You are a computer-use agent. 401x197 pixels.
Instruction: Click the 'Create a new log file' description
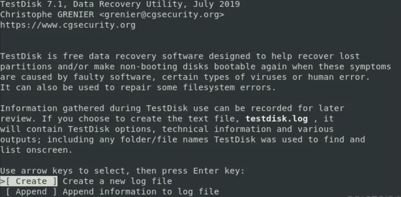pyautogui.click(x=117, y=181)
